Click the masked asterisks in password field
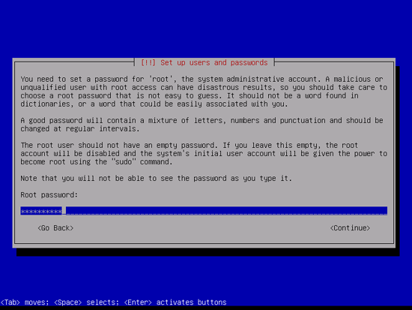 point(41,211)
